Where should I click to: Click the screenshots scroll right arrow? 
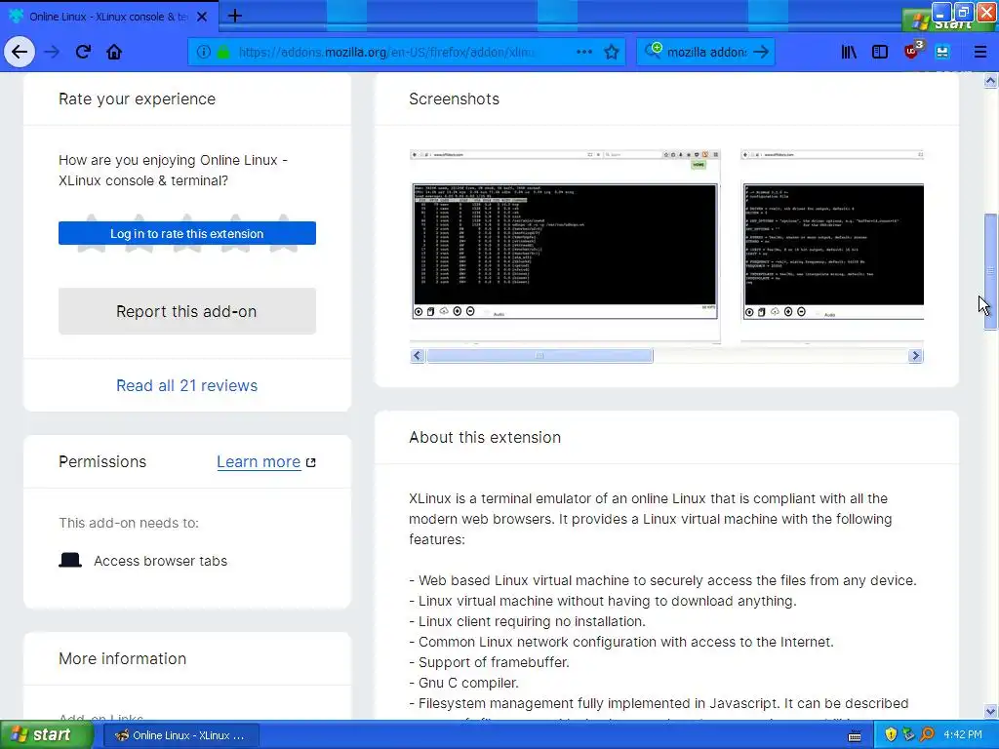(915, 356)
